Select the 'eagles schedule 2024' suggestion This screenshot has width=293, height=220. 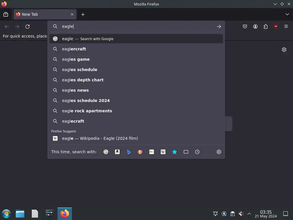tap(136, 101)
